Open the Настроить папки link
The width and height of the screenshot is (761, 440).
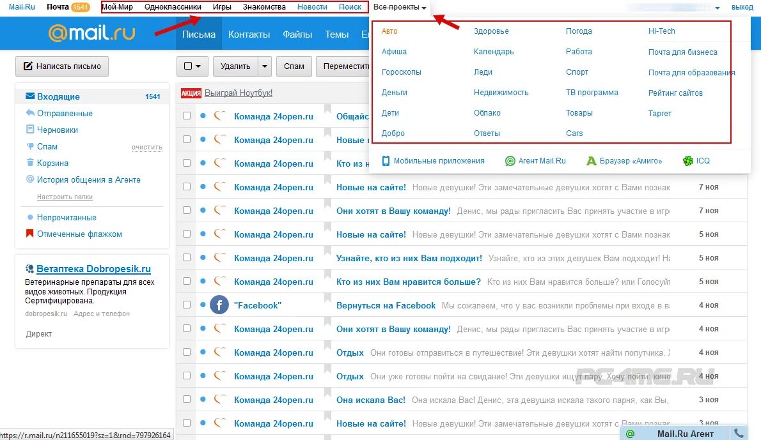tap(65, 197)
